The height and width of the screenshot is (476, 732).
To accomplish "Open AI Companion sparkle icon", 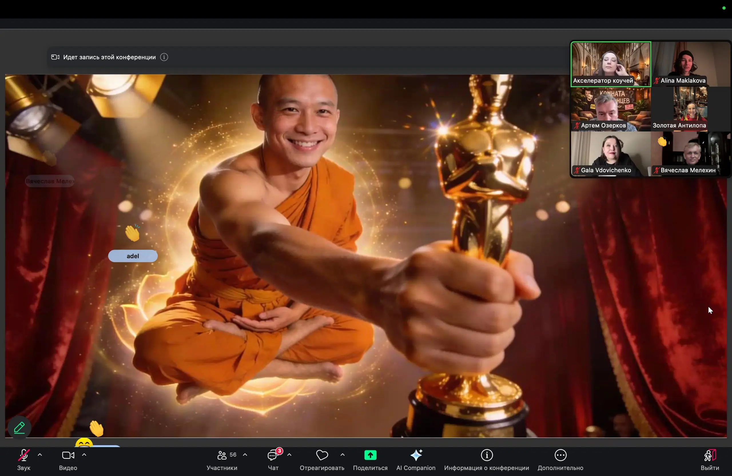I will click(416, 455).
